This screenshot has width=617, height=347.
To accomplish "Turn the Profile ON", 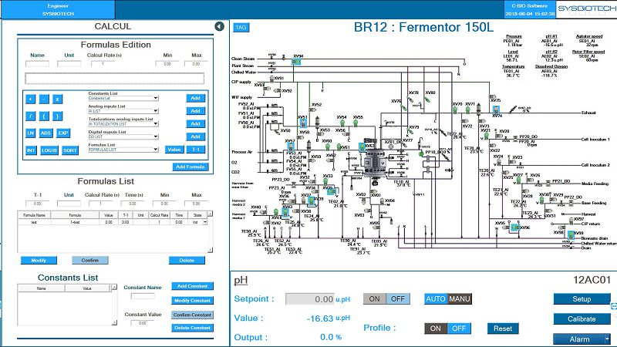I will [x=436, y=328].
